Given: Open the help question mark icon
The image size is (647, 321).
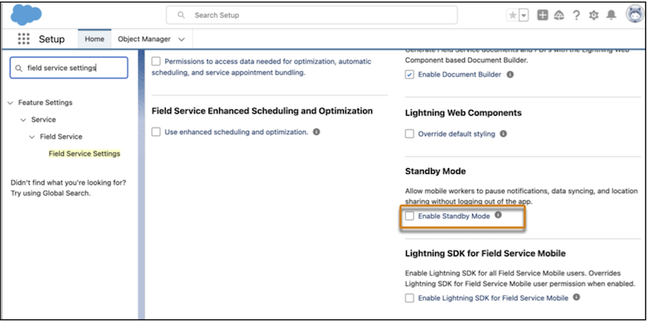Looking at the screenshot, I should coord(577,15).
